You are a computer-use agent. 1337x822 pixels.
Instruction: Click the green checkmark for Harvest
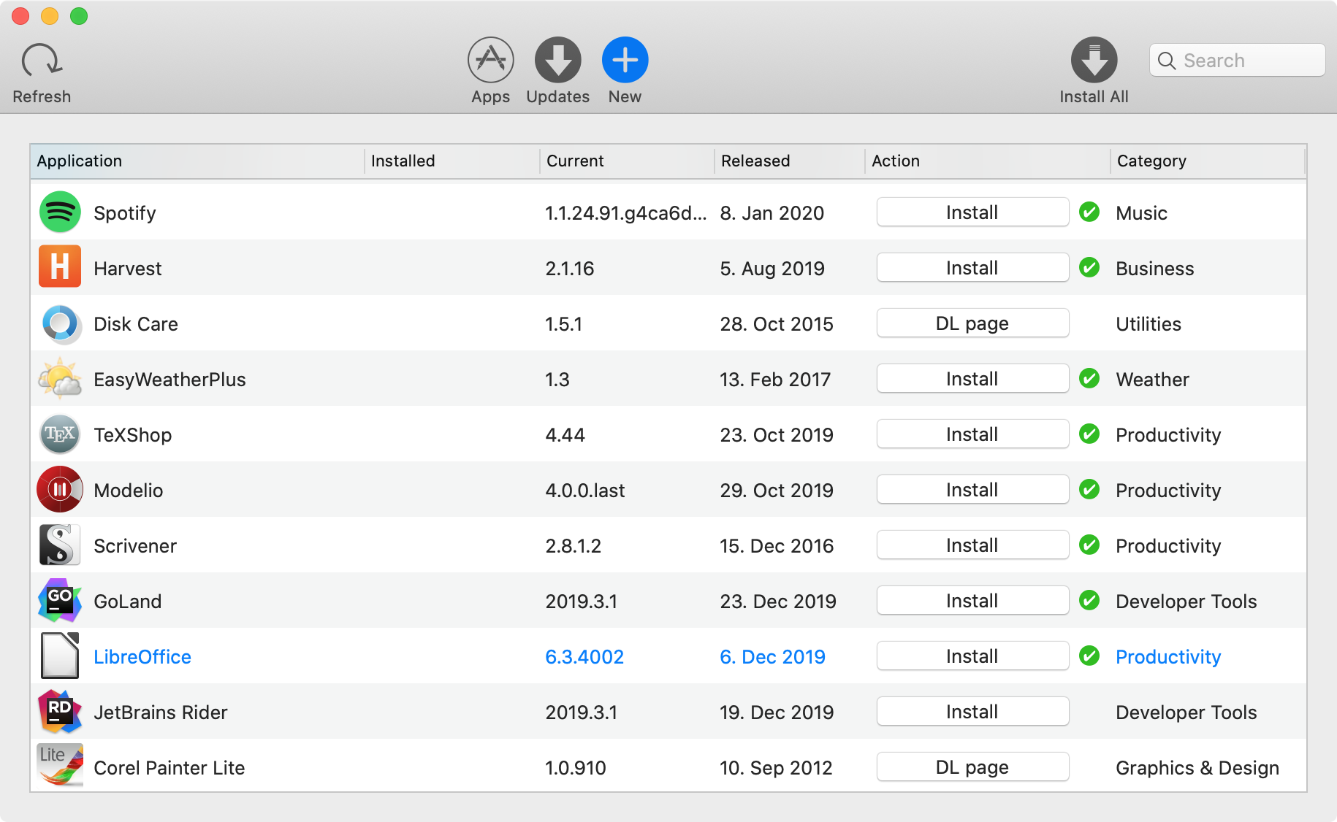(1089, 268)
